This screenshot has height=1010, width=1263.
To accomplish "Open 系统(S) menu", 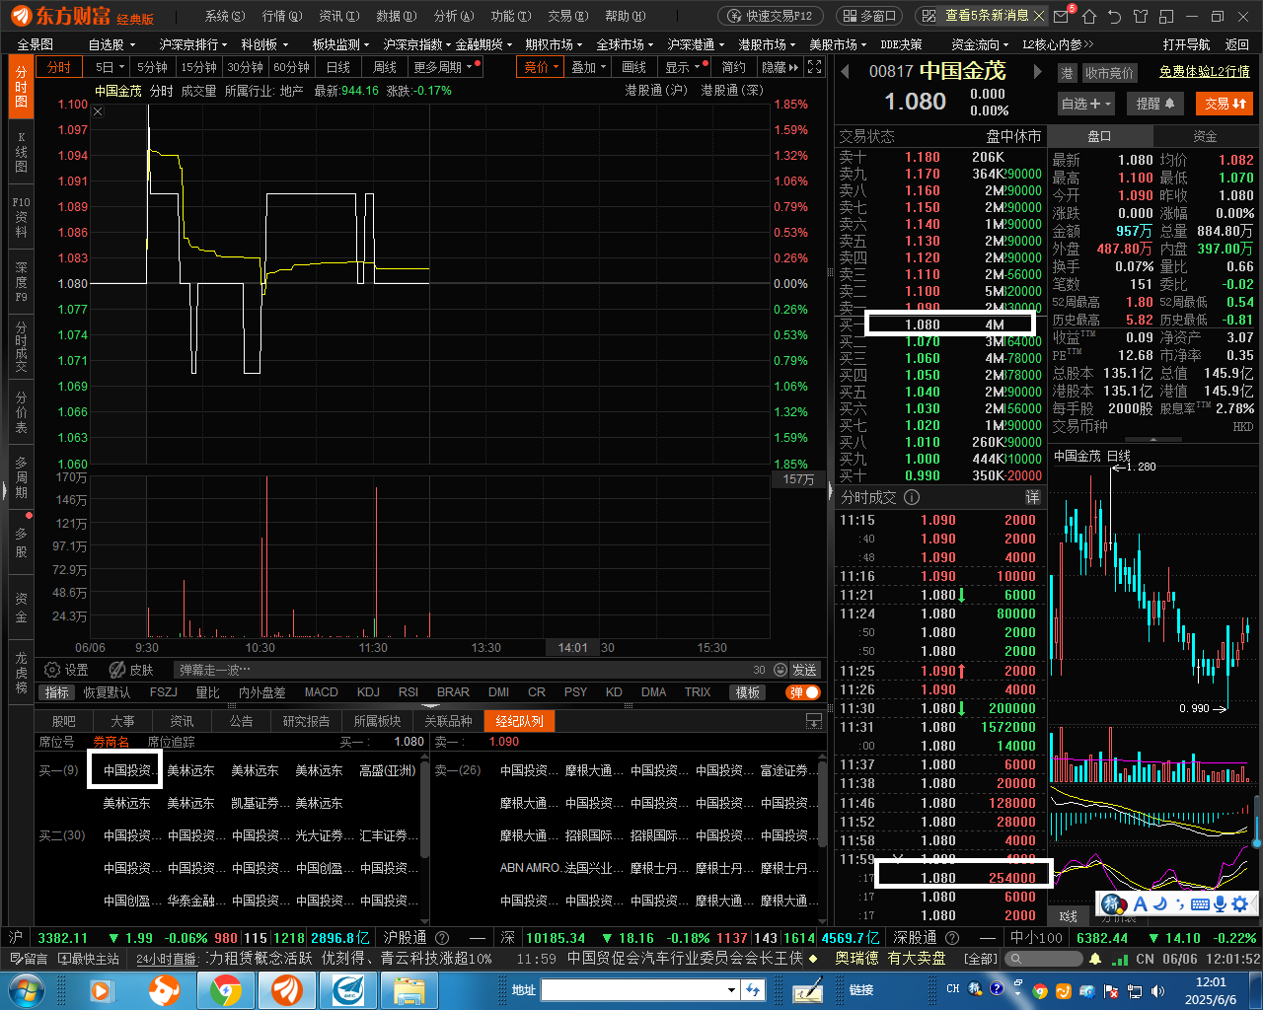I will pos(224,16).
